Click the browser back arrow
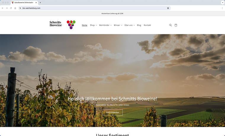Screen dimensions: 225x136 tap(3, 8)
